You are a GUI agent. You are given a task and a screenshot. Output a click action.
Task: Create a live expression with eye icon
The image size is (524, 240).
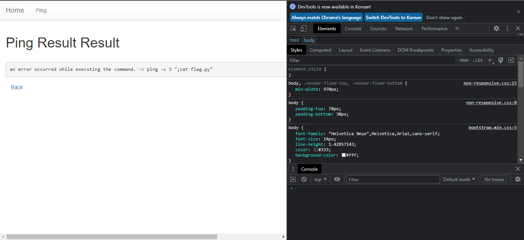(337, 179)
